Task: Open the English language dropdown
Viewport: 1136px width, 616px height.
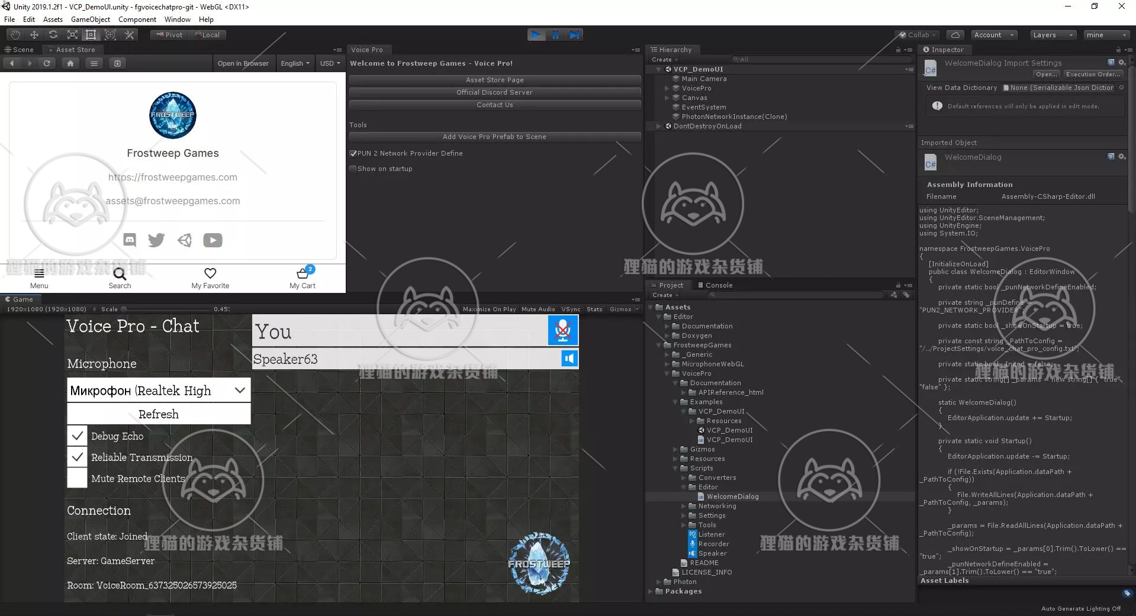Action: tap(295, 63)
